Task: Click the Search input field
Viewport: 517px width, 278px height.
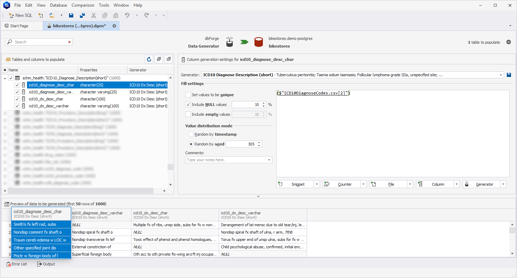Action: (39, 42)
